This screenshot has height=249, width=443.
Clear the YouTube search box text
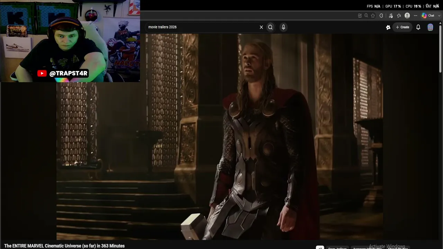[x=261, y=27]
